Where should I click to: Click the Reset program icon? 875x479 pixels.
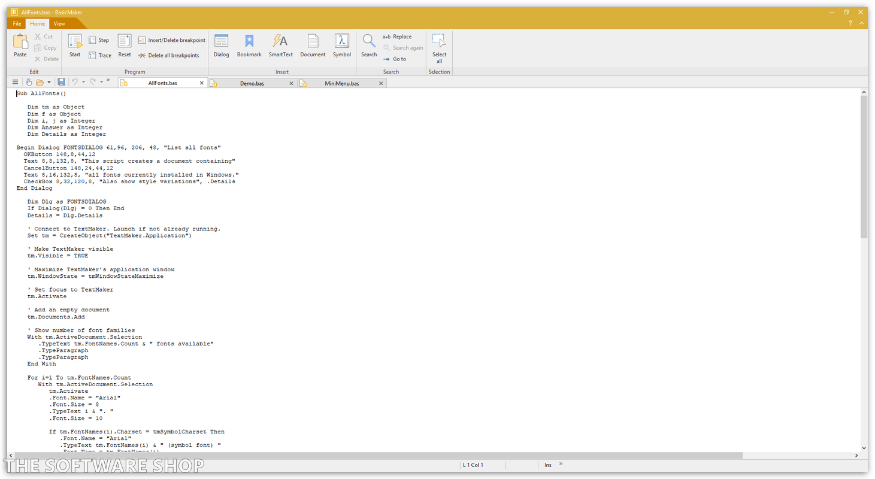point(125,46)
